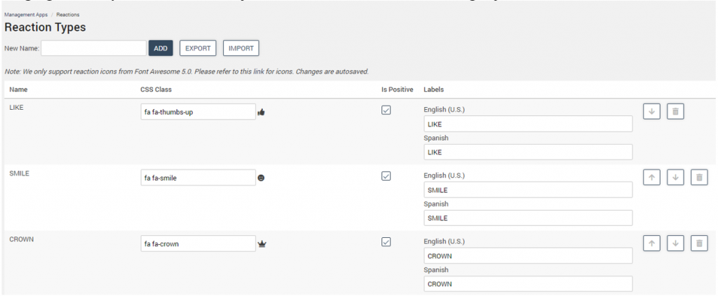The image size is (718, 296).
Task: Move the CROWN reaction down
Action: [x=675, y=244]
